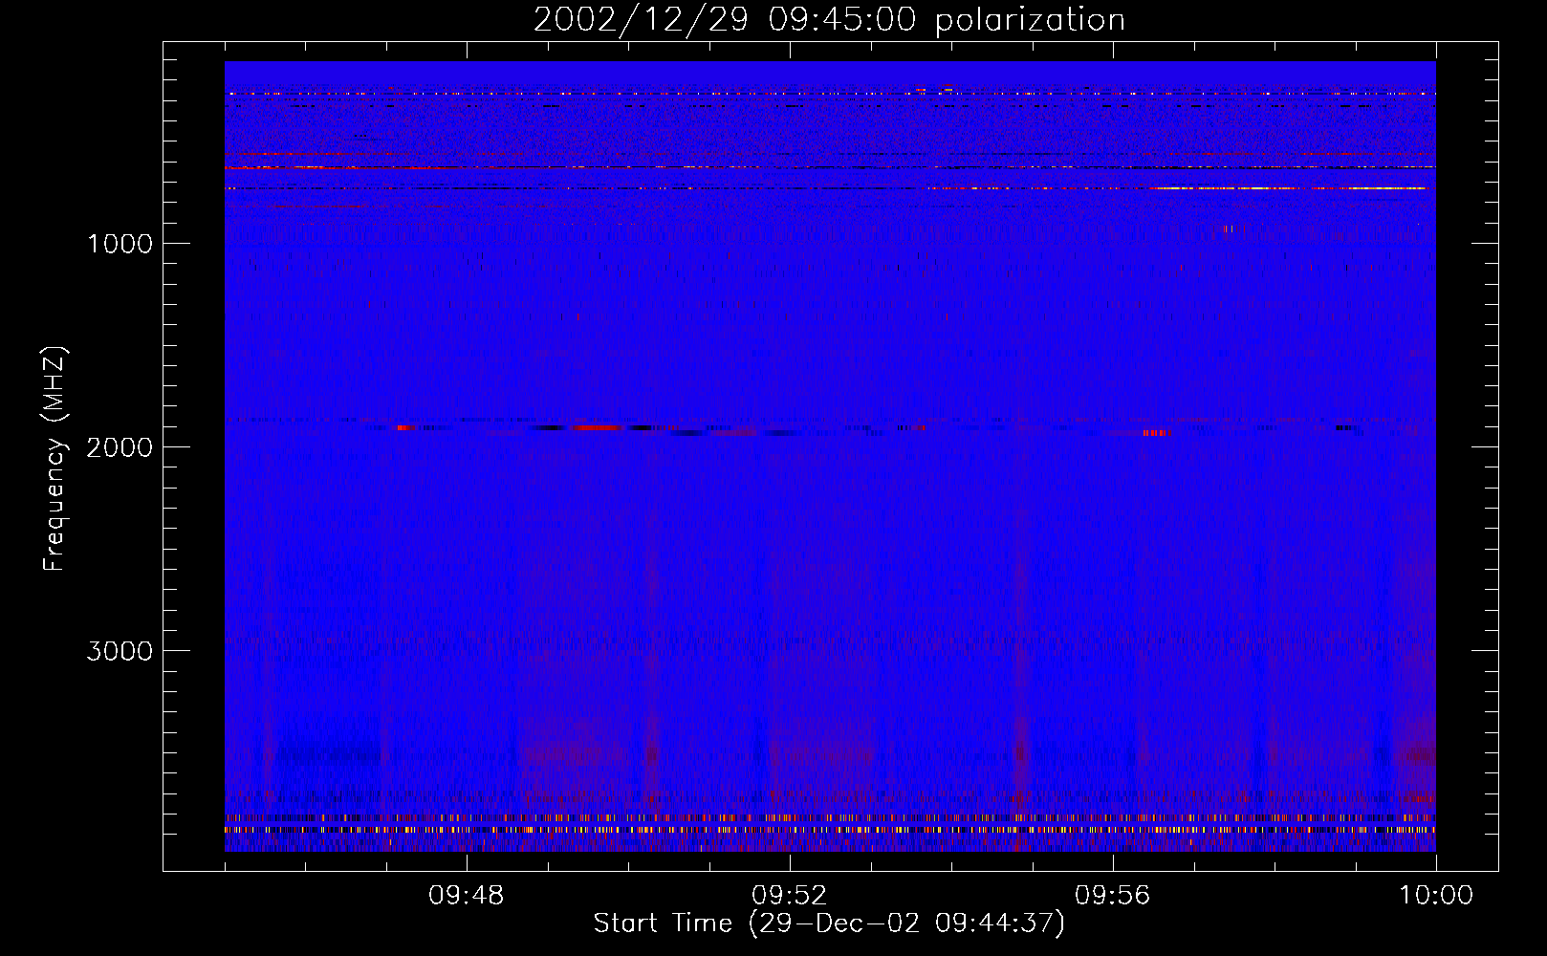
Task: Click the 10:00 time tick label
Action: (1436, 896)
